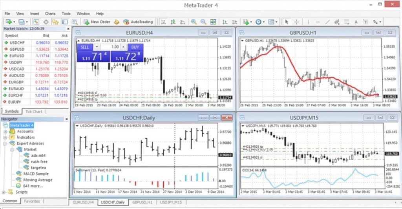The image size is (402, 209).
Task: Click the Indicators list toolbar icon
Action: point(246,22)
